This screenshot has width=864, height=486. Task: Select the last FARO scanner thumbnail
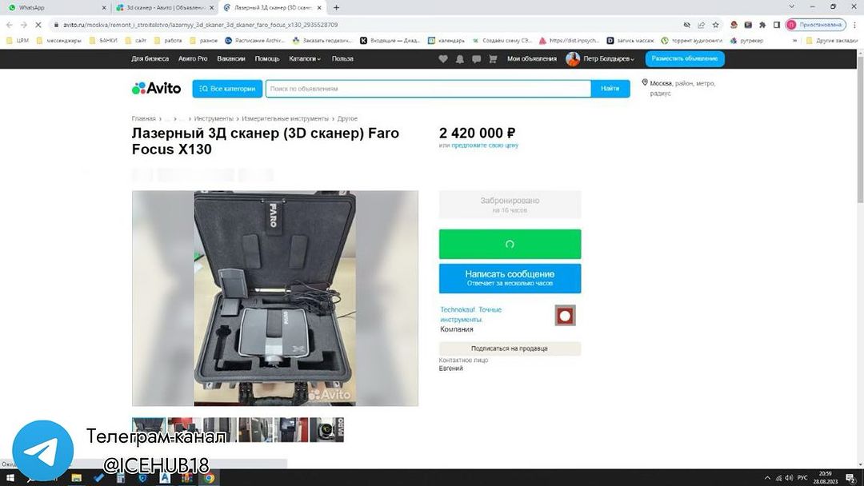(326, 430)
